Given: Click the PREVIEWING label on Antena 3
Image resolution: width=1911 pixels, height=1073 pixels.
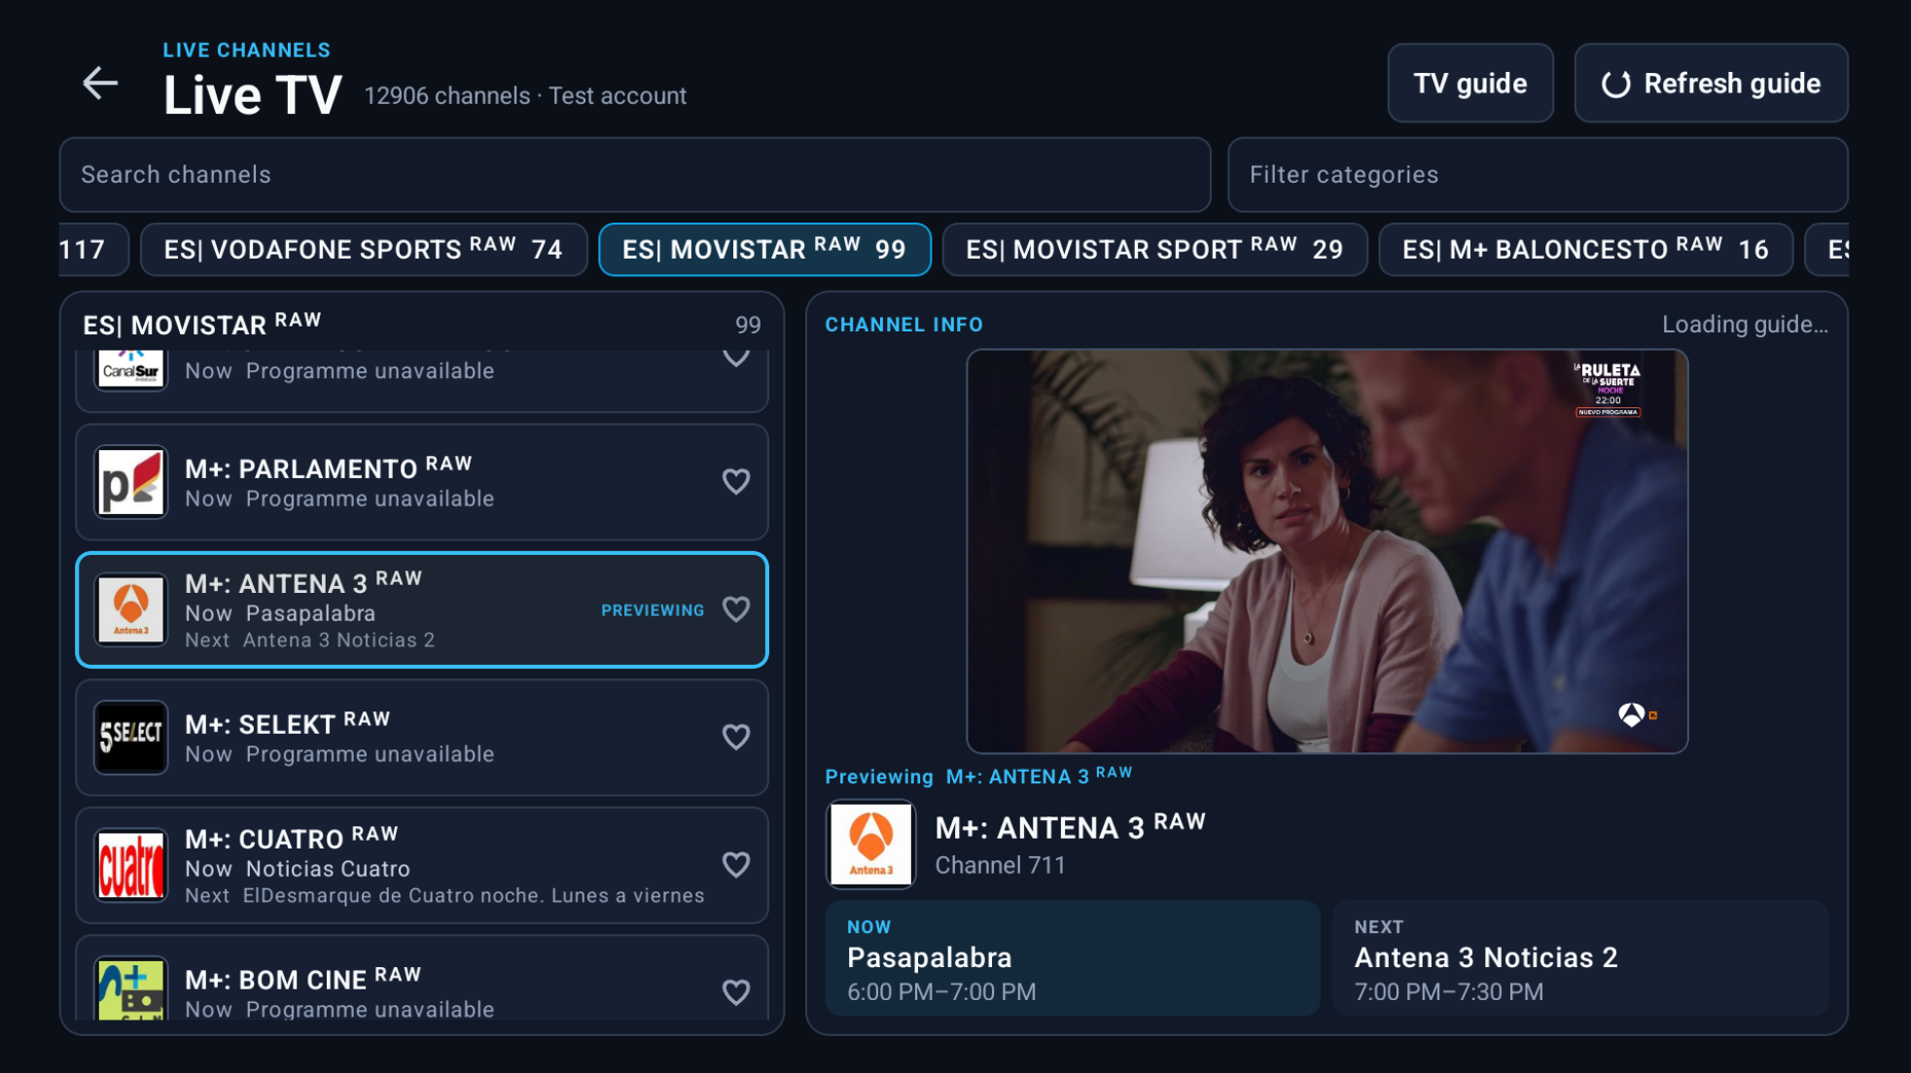Looking at the screenshot, I should tap(653, 610).
